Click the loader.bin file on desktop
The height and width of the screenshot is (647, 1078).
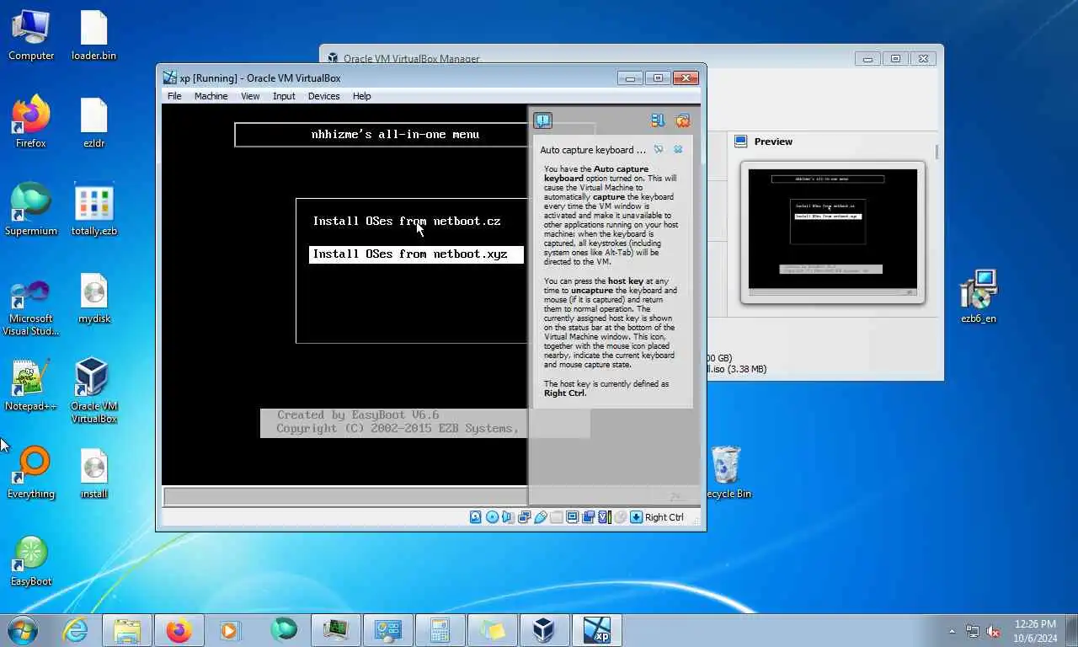click(93, 35)
